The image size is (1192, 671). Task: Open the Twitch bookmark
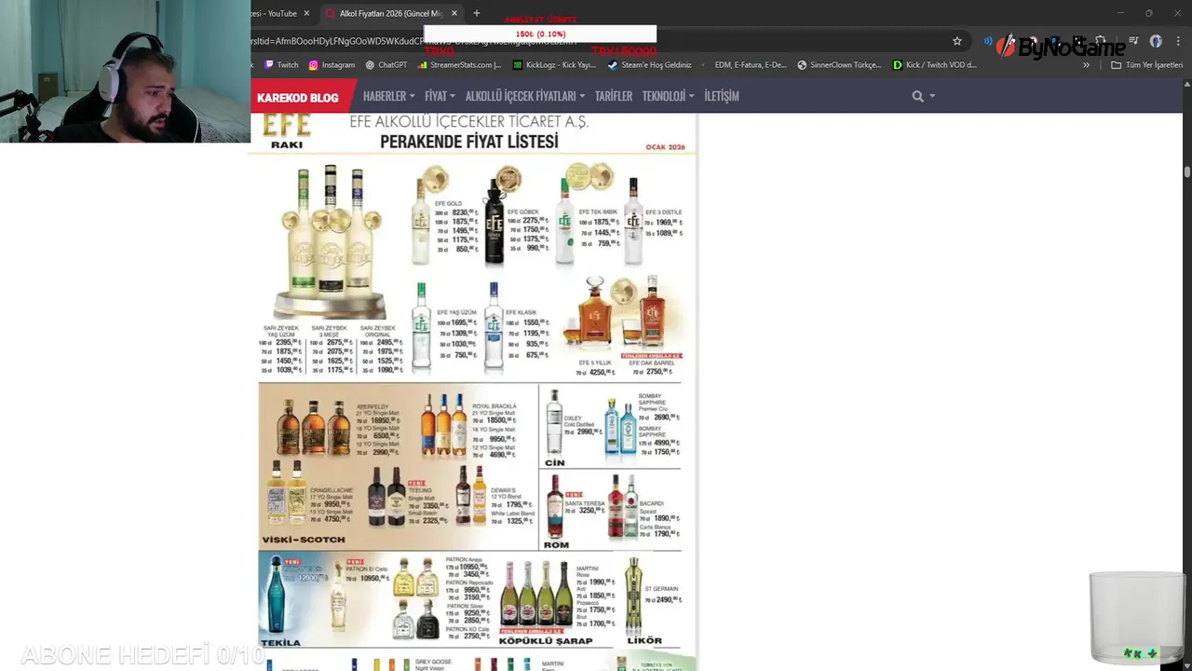click(x=281, y=65)
